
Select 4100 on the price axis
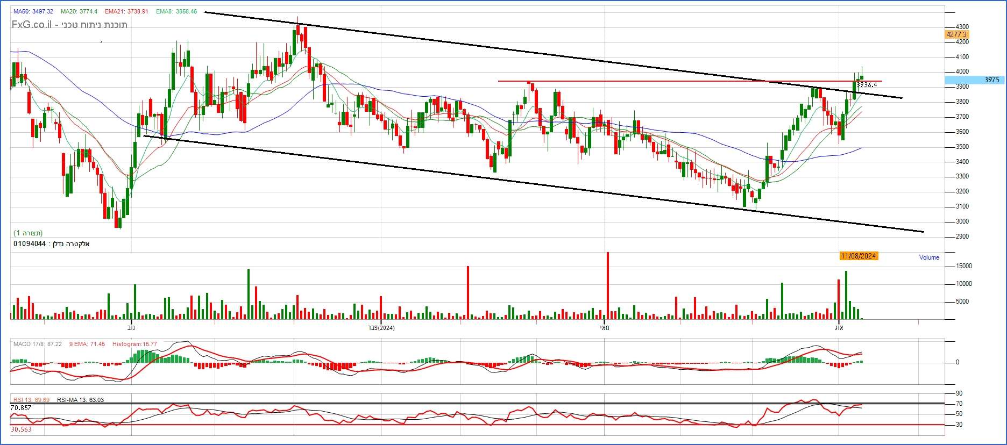click(963, 57)
